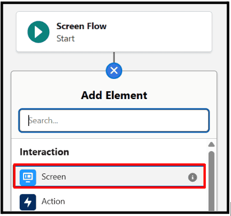This screenshot has width=231, height=216.
Task: Focus the Search elements input field
Action: pyautogui.click(x=114, y=120)
